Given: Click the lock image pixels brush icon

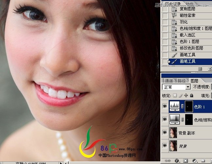Looking at the screenshot, I should pos(181,96).
